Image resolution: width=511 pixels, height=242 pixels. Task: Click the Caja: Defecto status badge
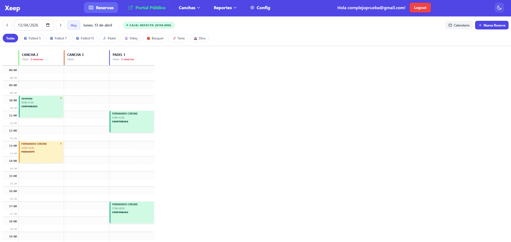(149, 25)
